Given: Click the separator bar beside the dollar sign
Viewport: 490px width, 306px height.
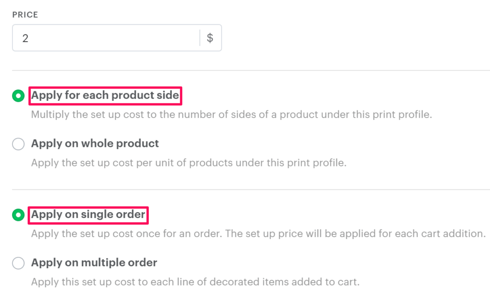Looking at the screenshot, I should tap(200, 38).
